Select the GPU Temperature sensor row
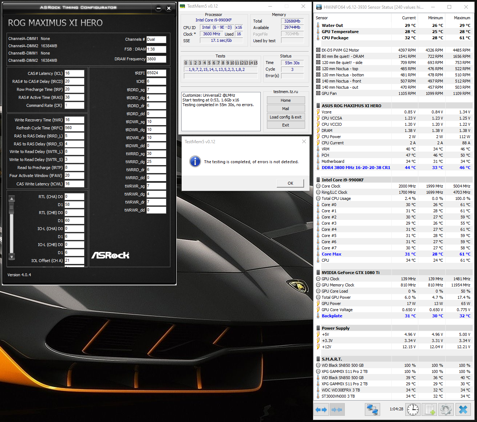 [x=393, y=32]
